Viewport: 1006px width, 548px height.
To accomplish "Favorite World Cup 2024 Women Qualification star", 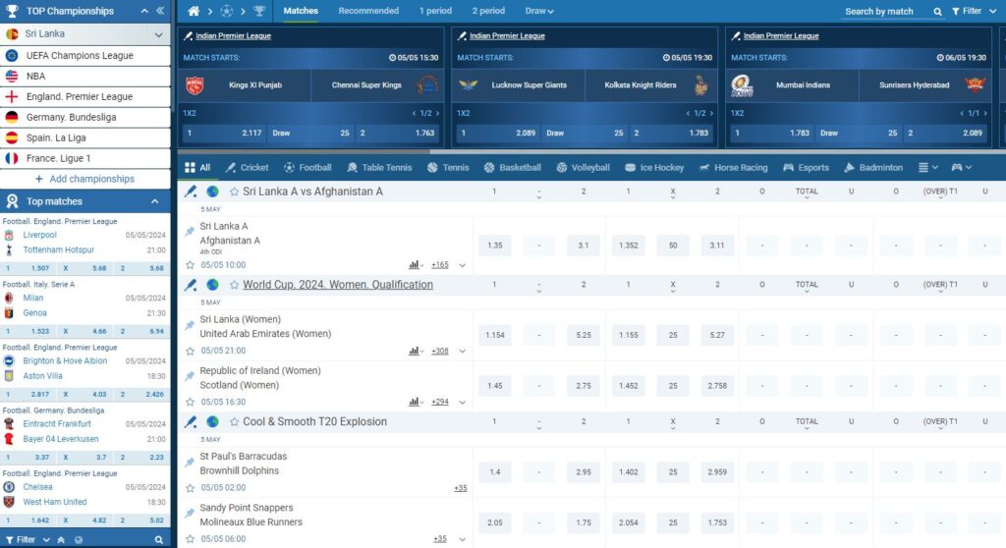I will point(234,284).
